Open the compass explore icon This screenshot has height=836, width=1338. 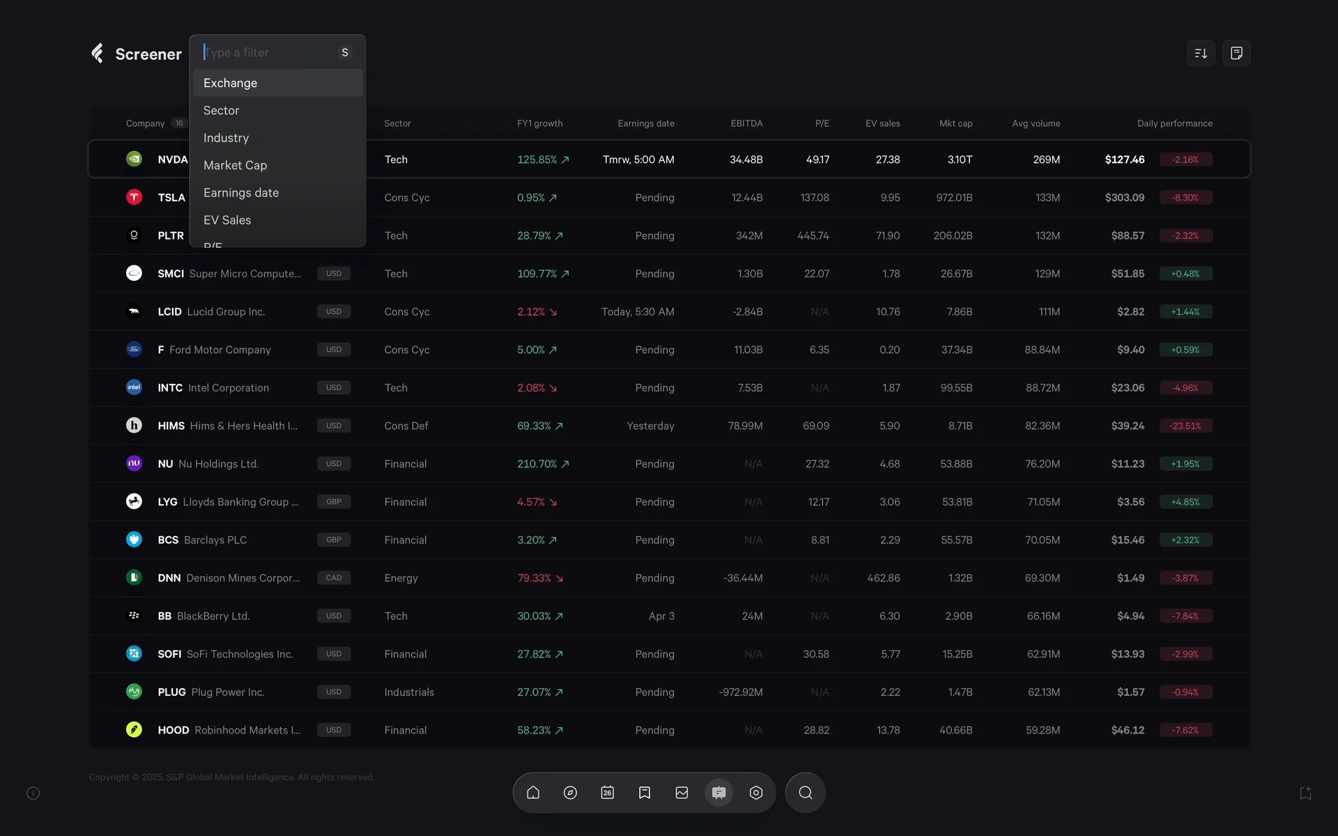570,793
